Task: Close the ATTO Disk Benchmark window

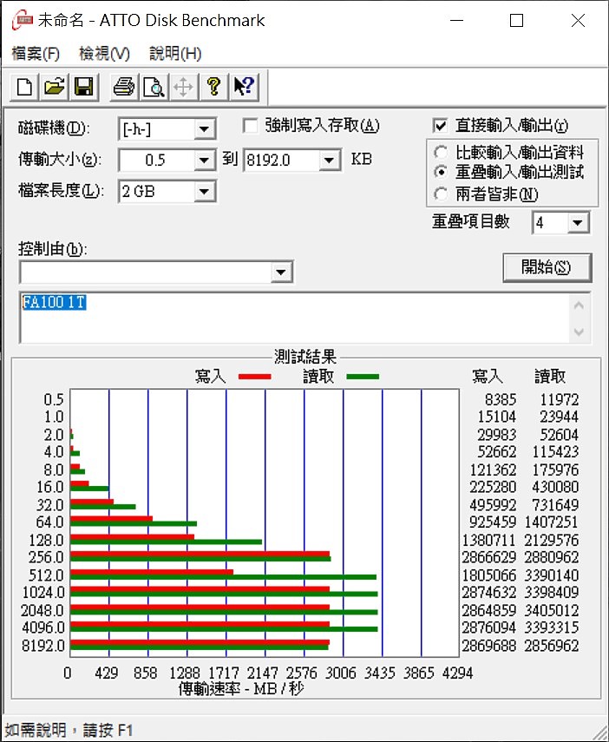Action: coord(579,21)
